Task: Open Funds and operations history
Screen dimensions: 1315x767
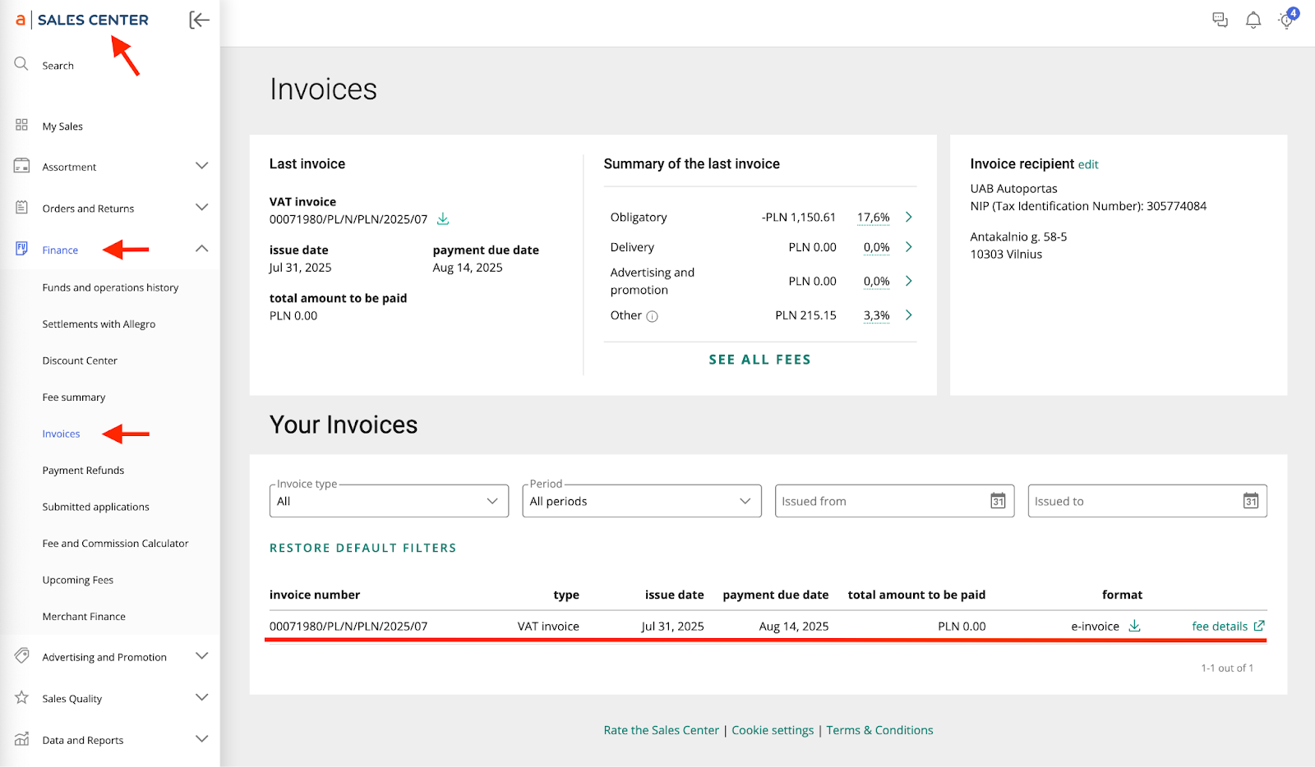Action: (x=110, y=287)
